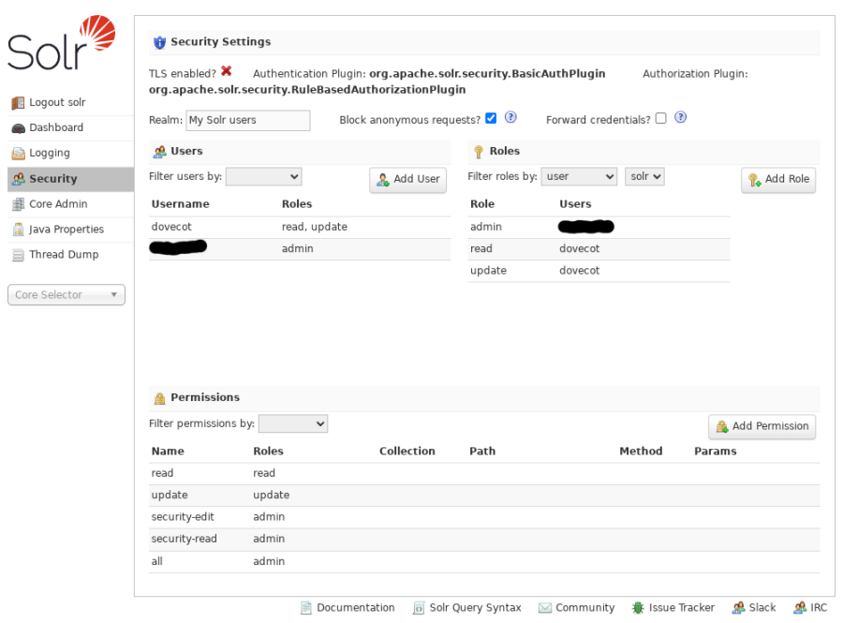Screen dimensions: 843x623
Task: Uncheck Block anonymous requests checkbox
Action: (491, 118)
